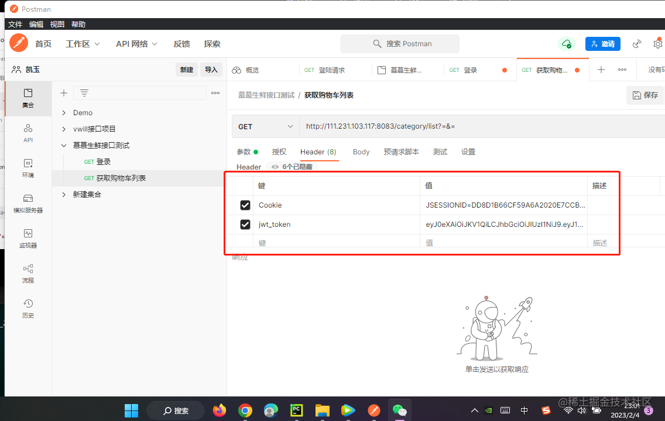
Task: Go to 首页 in the top navigation
Action: [43, 44]
